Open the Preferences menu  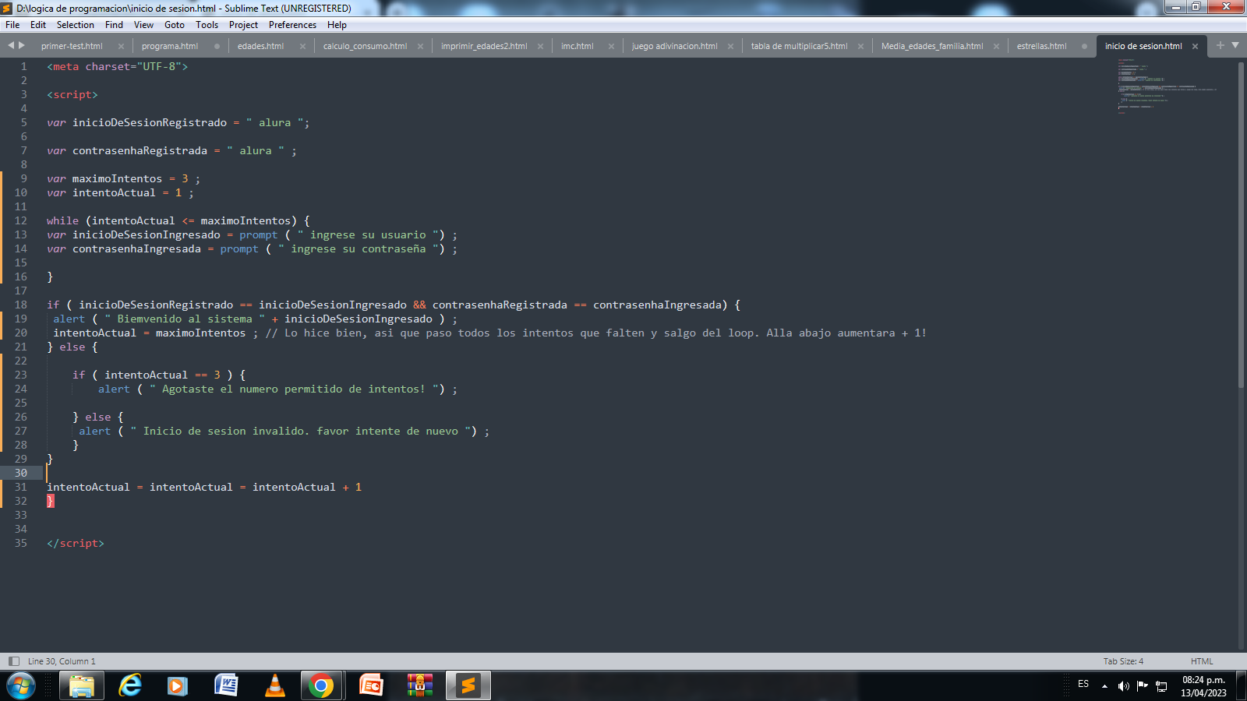click(293, 25)
